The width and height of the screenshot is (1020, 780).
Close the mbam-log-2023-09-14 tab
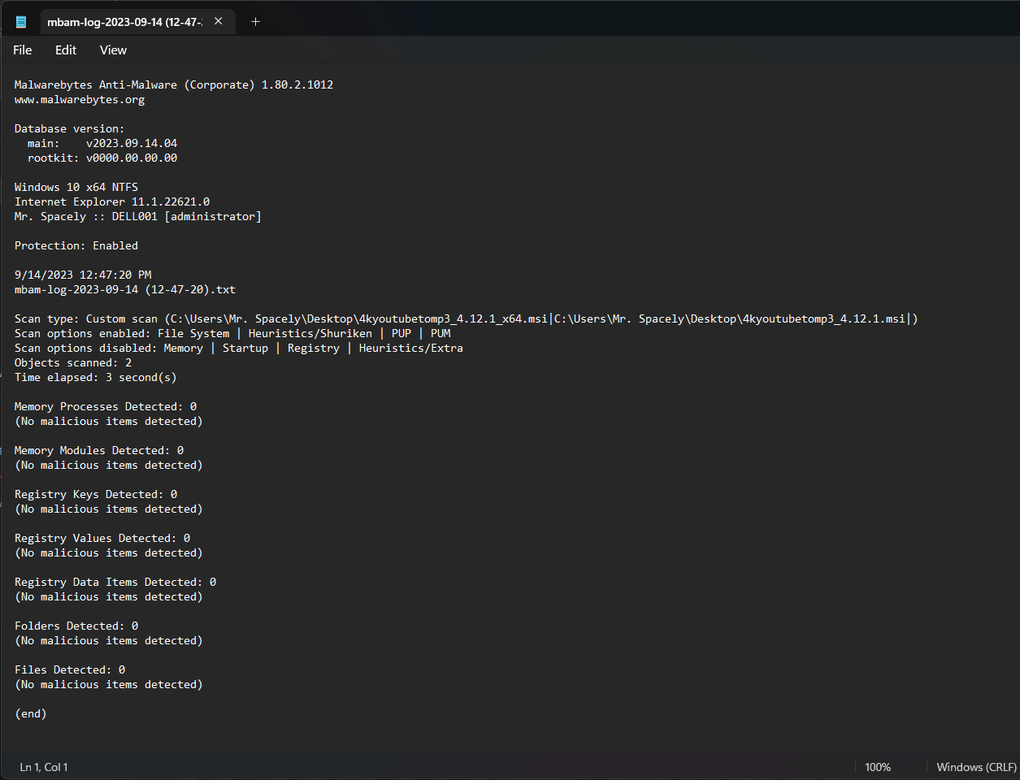[219, 22]
